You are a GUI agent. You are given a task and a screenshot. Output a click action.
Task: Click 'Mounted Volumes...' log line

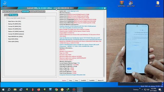(x=65, y=13)
